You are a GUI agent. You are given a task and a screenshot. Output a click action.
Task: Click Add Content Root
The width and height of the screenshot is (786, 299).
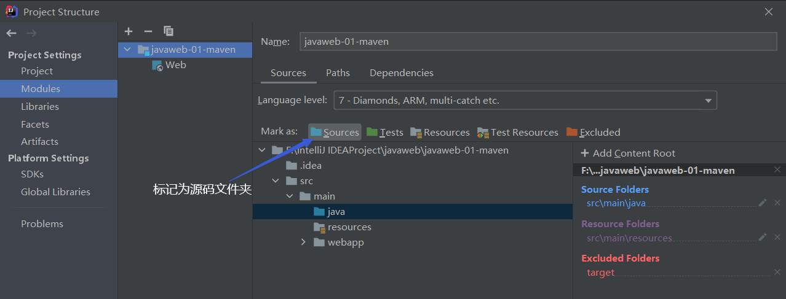(628, 153)
